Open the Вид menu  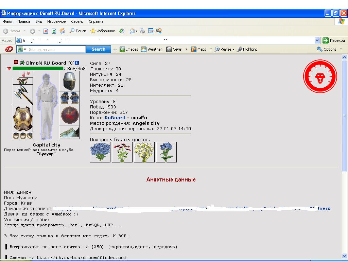[x=38, y=21]
